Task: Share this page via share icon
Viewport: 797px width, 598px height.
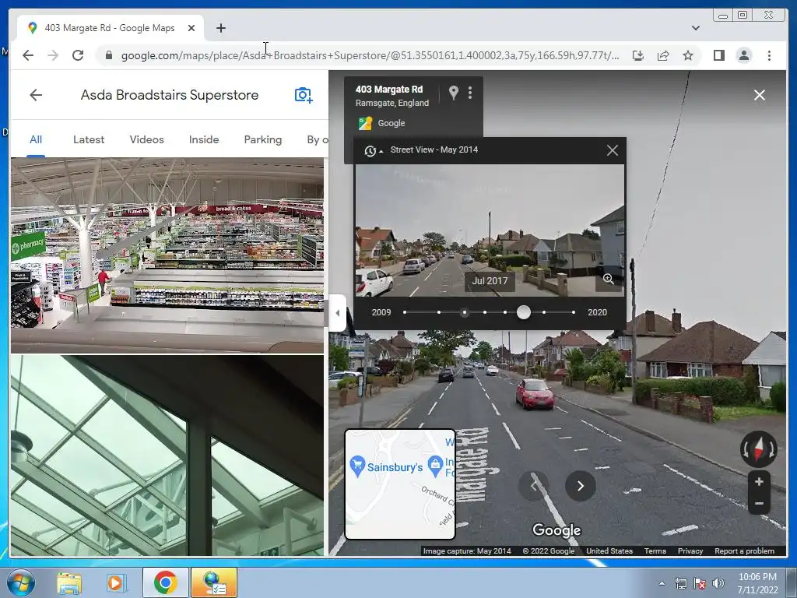Action: click(x=663, y=55)
